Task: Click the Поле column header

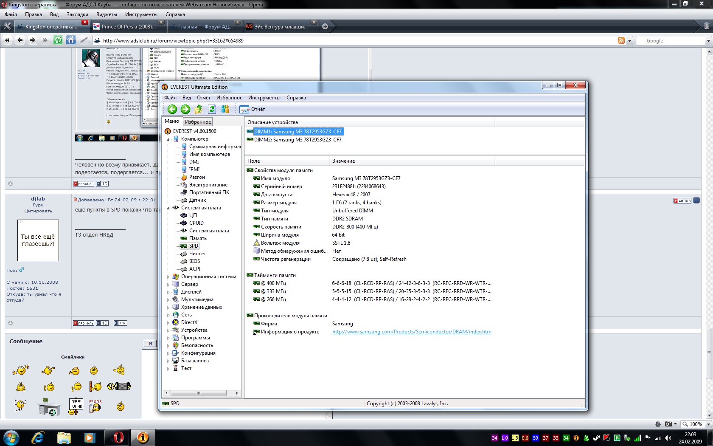Action: 287,161
